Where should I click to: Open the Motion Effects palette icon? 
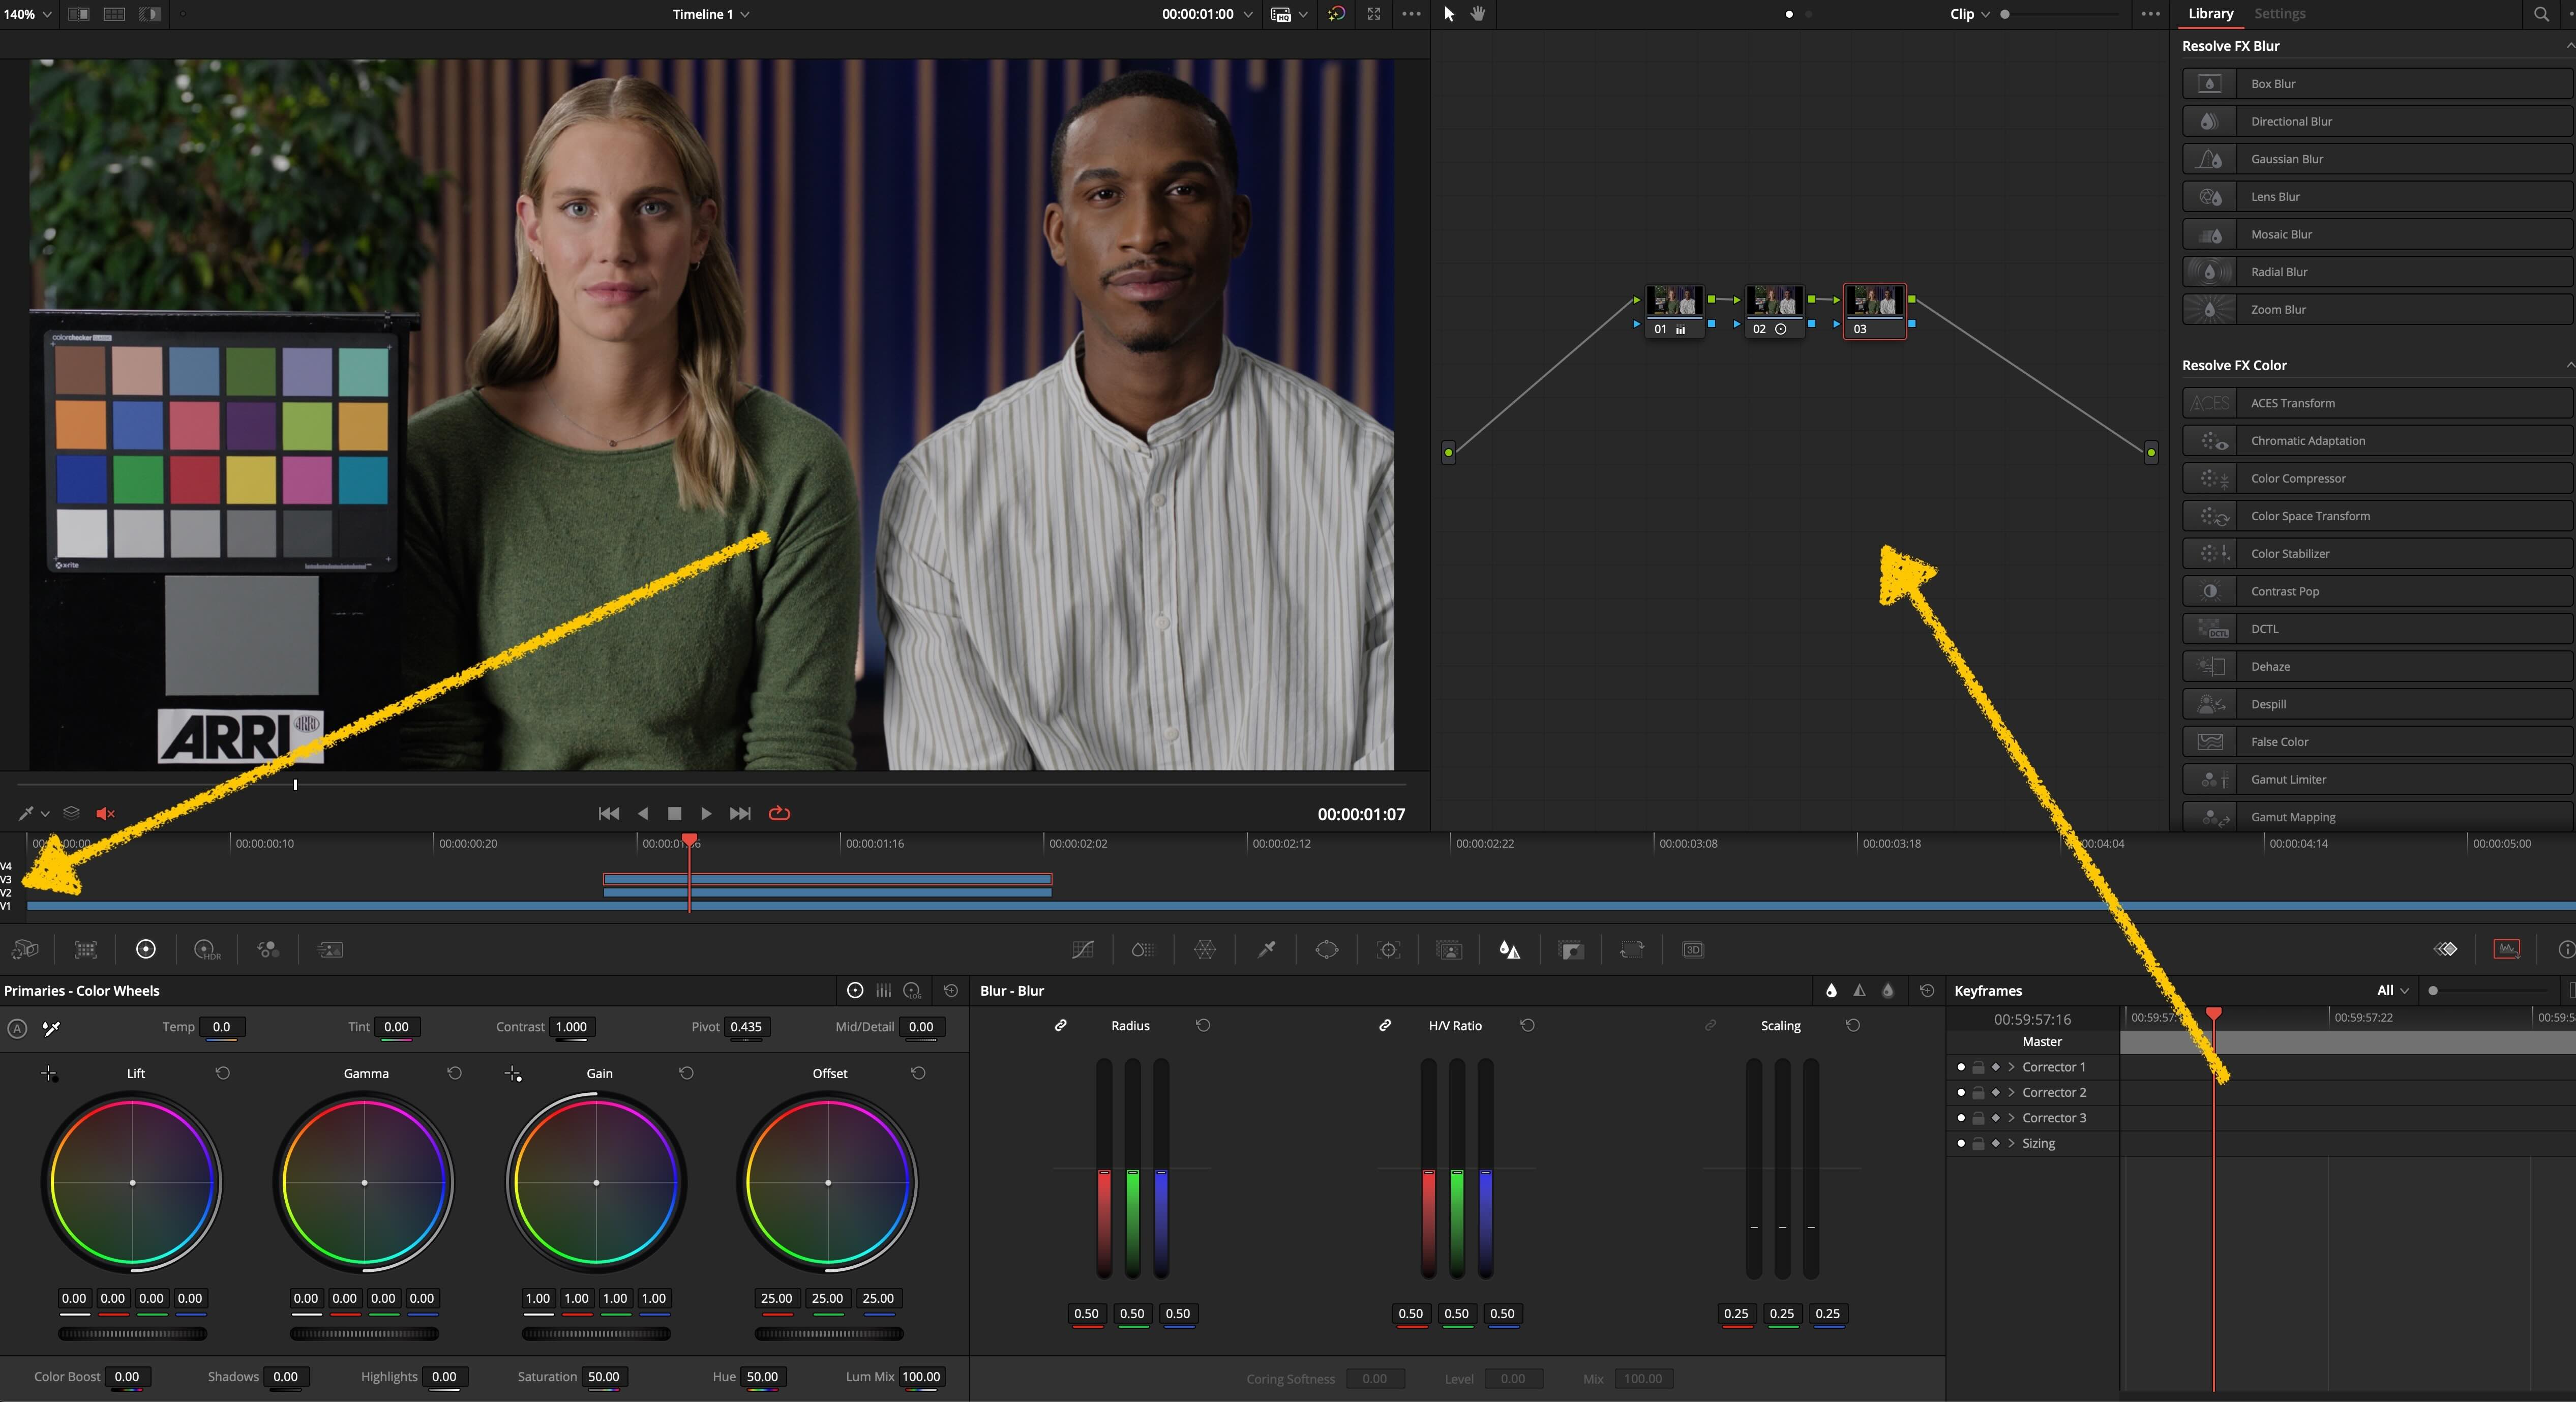tap(330, 949)
